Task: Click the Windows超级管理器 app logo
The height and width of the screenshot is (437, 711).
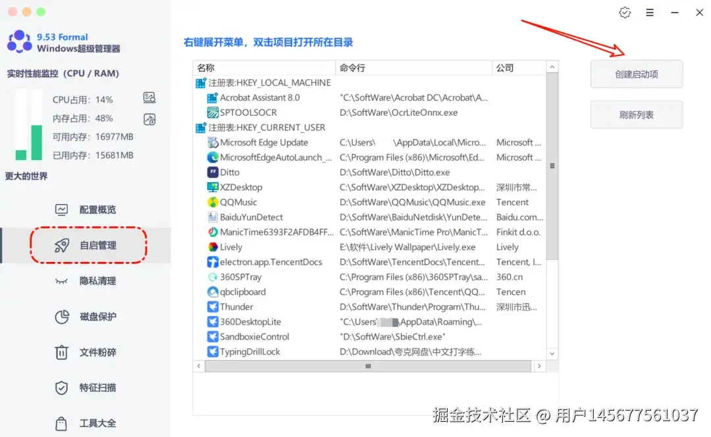Action: tap(19, 41)
